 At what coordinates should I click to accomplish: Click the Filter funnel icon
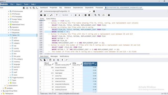point(57,15)
